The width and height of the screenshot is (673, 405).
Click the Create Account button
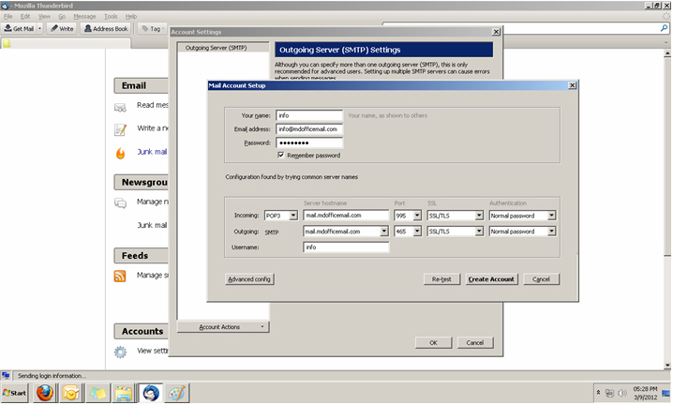point(490,279)
